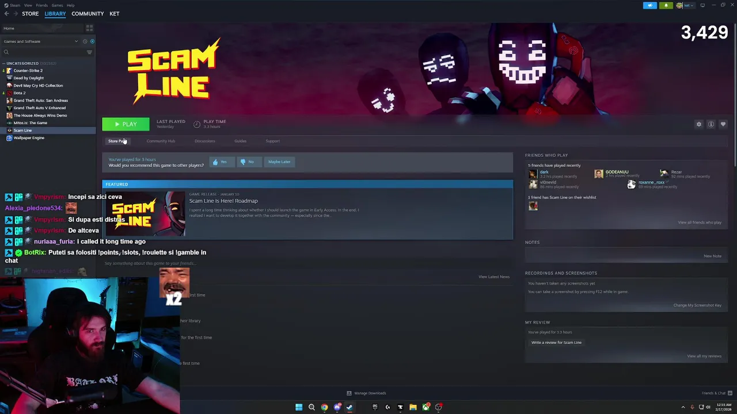Click the library search field
The image size is (737, 414).
click(x=44, y=52)
